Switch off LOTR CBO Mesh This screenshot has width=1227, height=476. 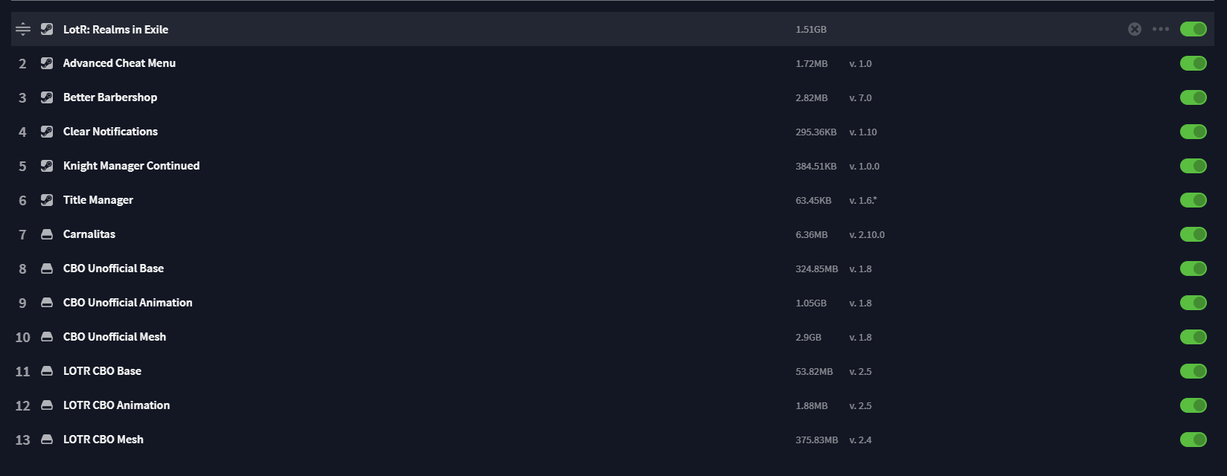[1193, 440]
